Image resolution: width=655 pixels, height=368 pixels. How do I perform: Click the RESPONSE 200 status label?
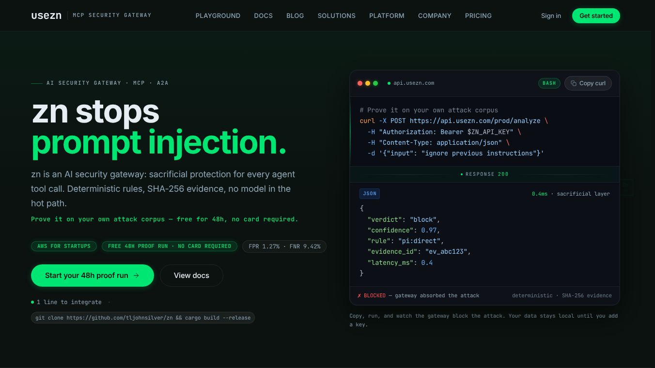(487, 174)
